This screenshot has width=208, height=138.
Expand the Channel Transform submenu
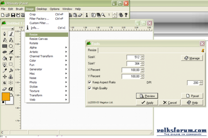tap(47, 56)
